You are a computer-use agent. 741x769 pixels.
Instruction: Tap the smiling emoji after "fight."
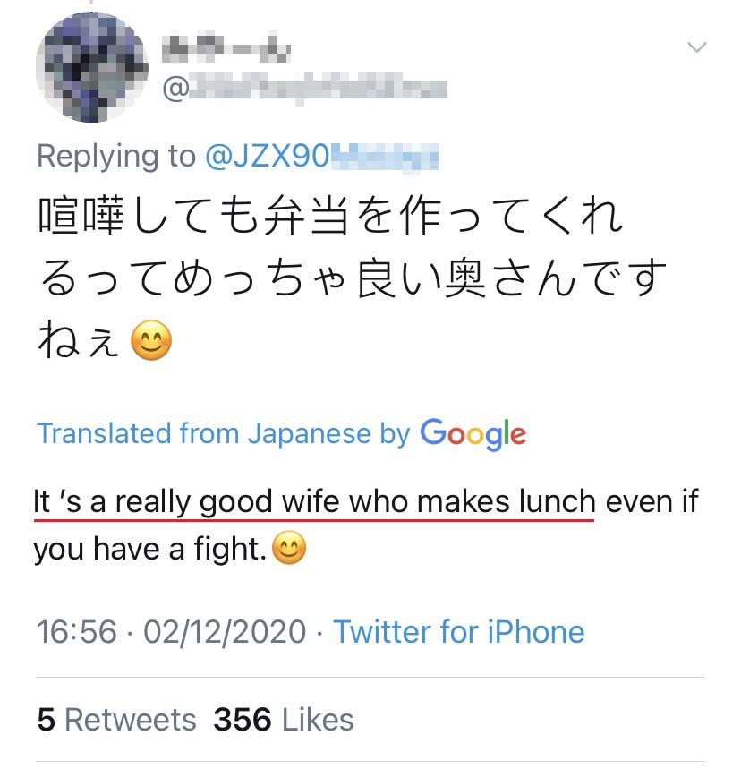pos(288,548)
